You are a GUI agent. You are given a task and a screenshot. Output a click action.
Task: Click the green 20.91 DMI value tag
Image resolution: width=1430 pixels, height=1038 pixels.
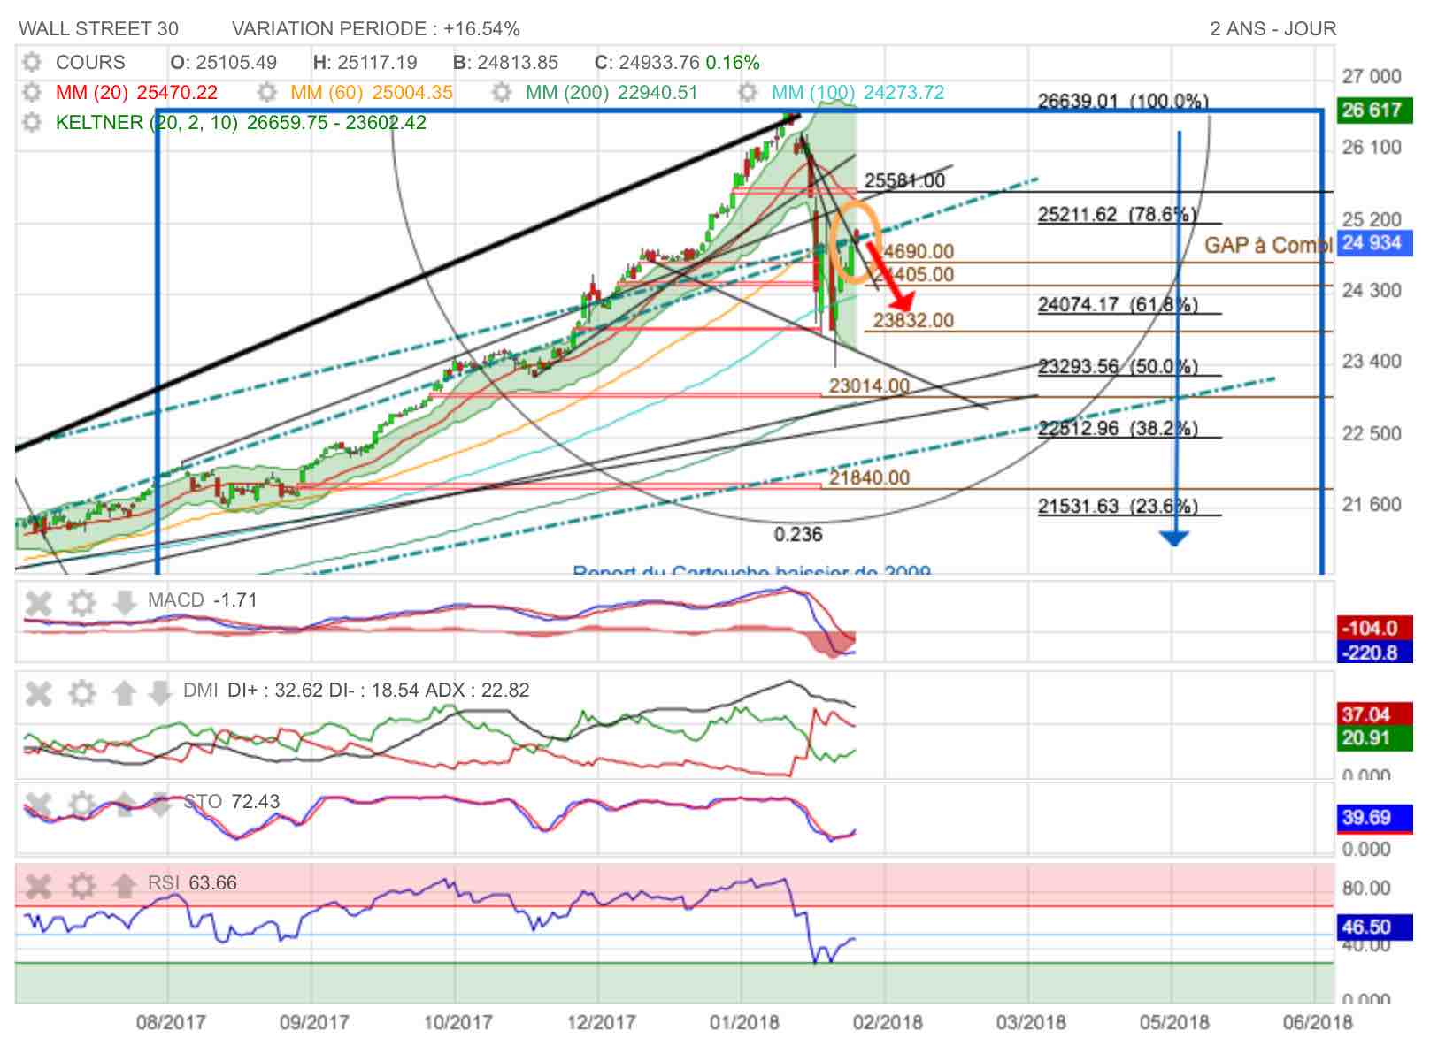coord(1374,737)
